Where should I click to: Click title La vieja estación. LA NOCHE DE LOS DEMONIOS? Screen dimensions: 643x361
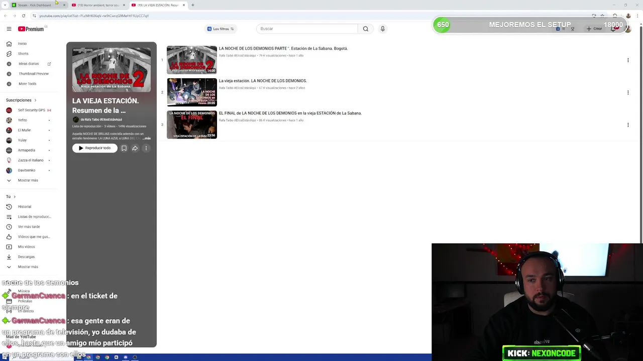(263, 81)
